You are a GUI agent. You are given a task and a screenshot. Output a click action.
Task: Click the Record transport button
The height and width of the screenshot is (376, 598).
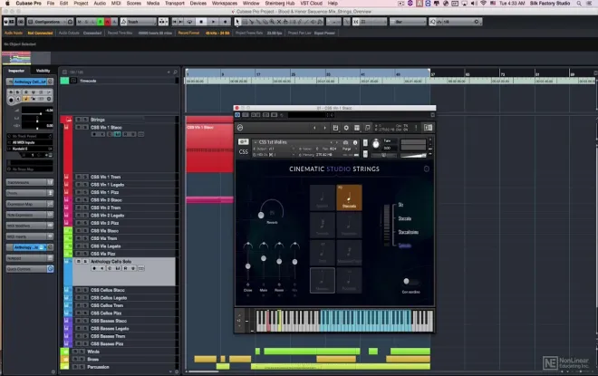(226, 22)
